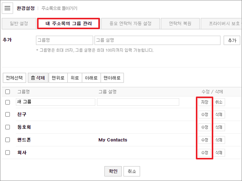Focus the 그룹명 input field
The image size is (242, 181).
click(64, 41)
